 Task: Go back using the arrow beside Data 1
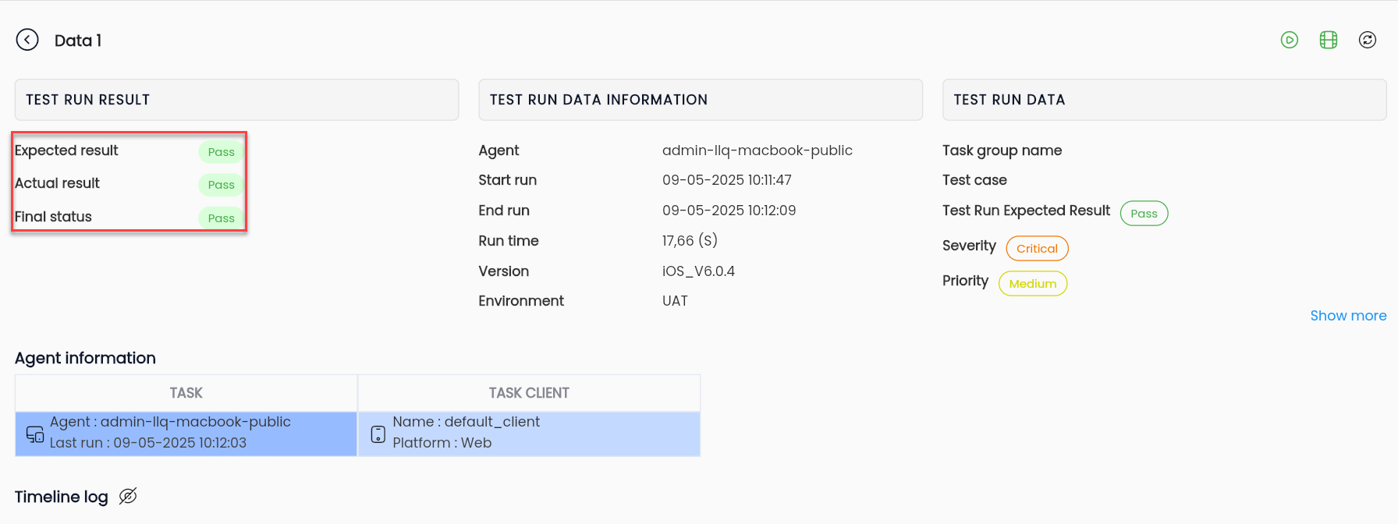(x=27, y=40)
